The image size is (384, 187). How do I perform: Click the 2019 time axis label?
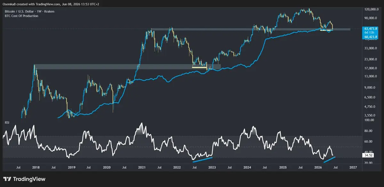[x=71, y=168]
